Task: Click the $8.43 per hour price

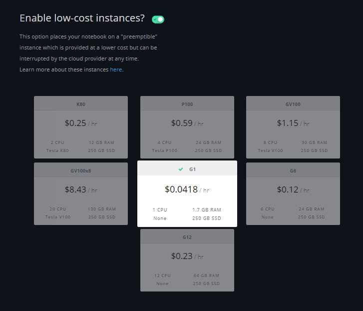Action: 76,189
